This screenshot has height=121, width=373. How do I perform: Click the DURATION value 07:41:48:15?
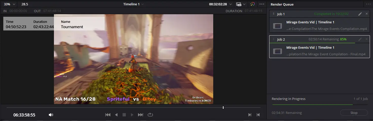[x=253, y=11]
